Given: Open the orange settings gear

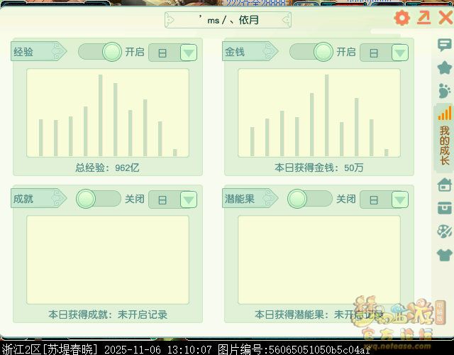Looking at the screenshot, I should click(402, 18).
